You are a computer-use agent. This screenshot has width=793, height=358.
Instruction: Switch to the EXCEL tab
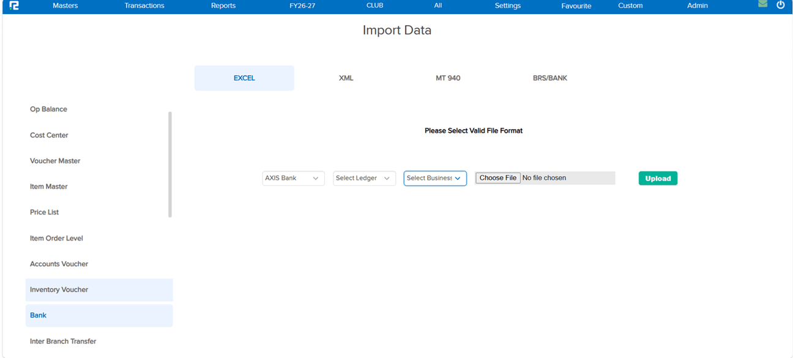244,78
